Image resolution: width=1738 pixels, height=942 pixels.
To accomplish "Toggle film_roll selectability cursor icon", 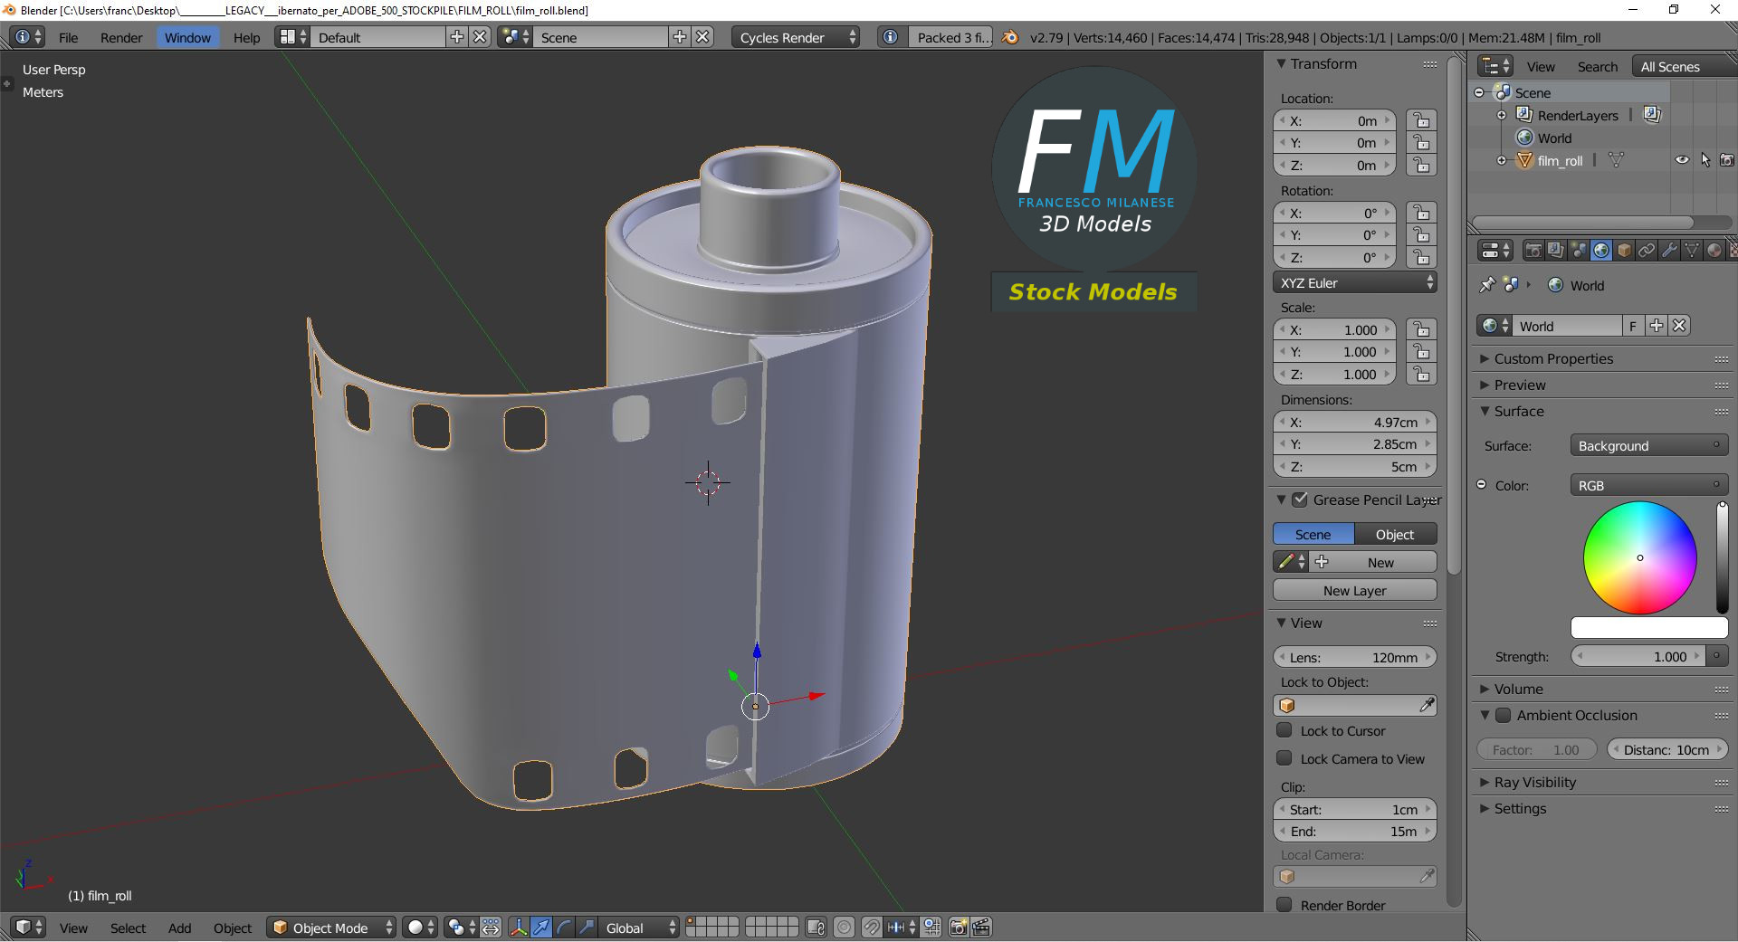I will point(1705,160).
